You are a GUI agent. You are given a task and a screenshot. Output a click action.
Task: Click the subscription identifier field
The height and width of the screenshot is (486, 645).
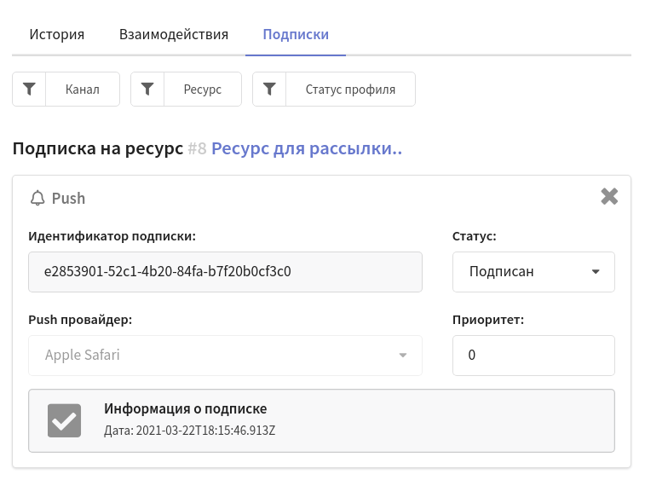pyautogui.click(x=225, y=272)
